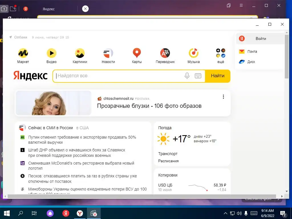This screenshot has height=219, width=292.
Task: Click the +17° current temperature
Action: click(181, 139)
